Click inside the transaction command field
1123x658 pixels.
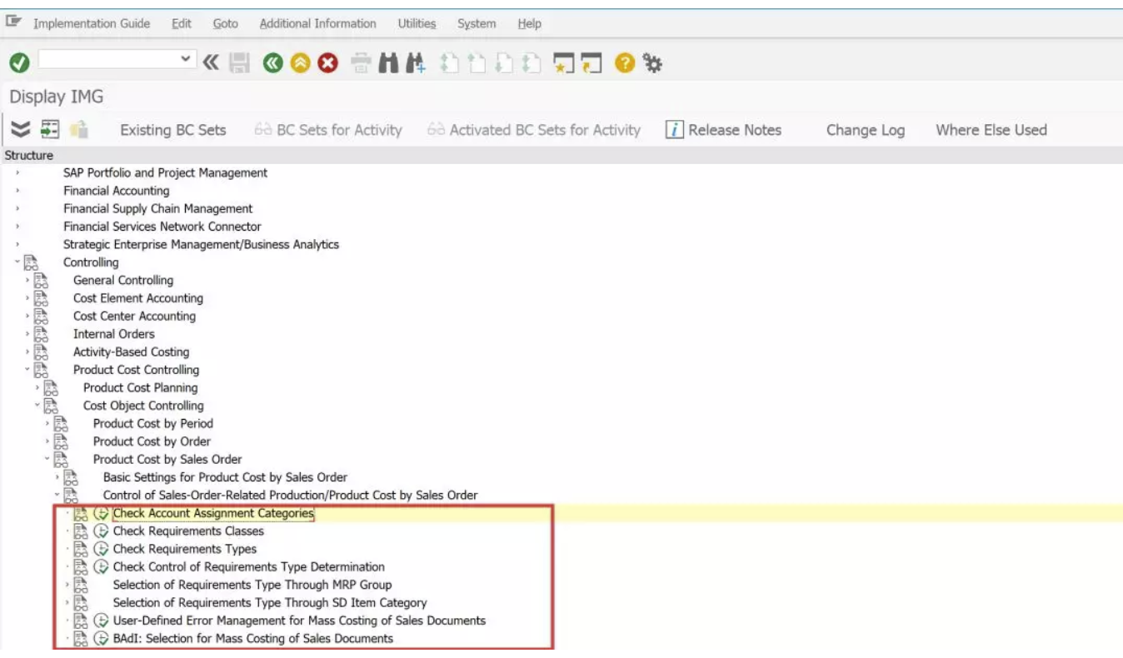click(x=108, y=59)
